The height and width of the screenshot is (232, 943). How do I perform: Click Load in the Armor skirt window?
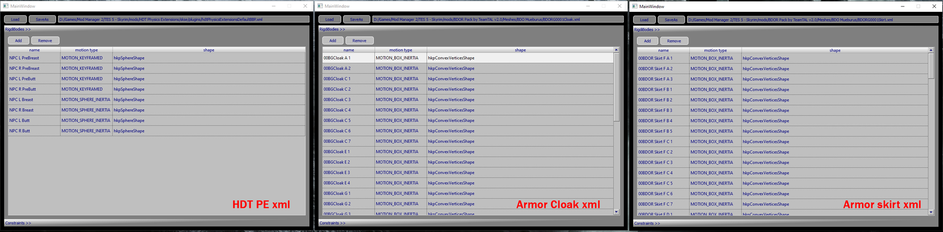click(644, 20)
